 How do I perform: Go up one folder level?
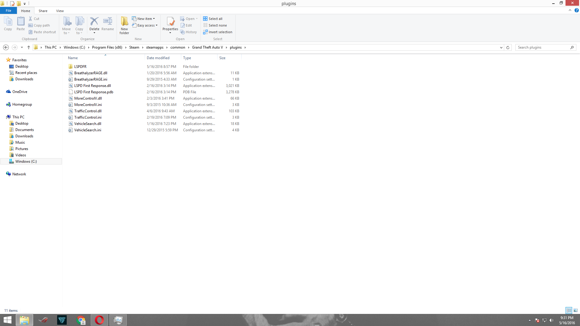[29, 47]
